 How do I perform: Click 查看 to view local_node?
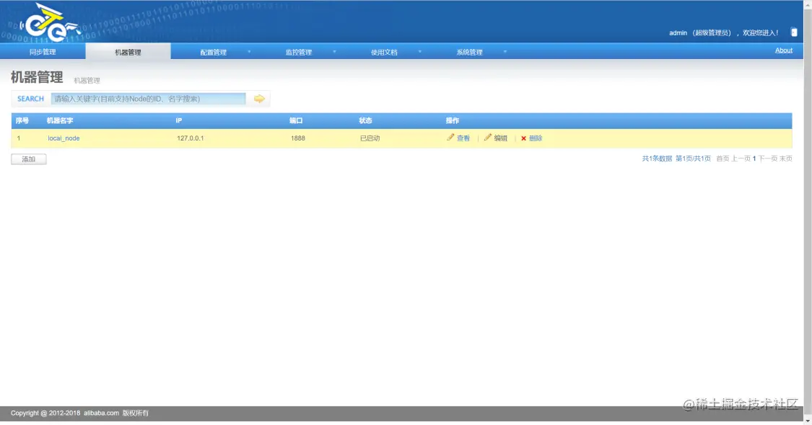pos(463,138)
